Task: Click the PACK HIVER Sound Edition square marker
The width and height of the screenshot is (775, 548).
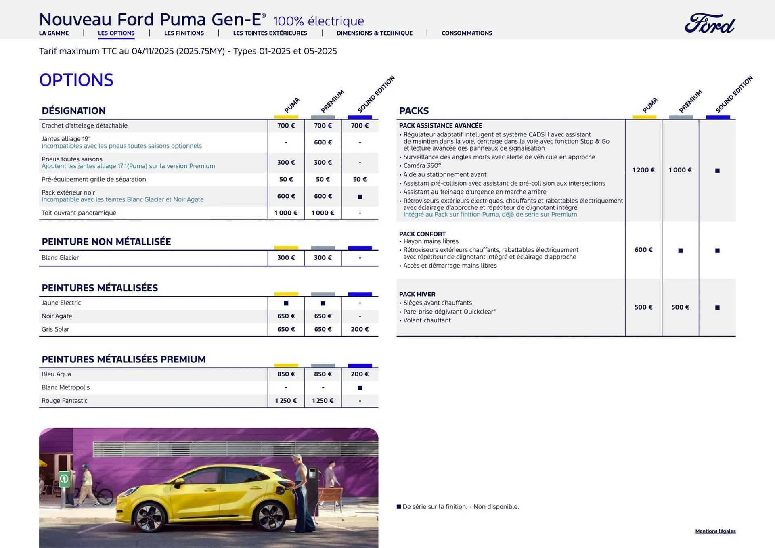Action: coord(717,307)
